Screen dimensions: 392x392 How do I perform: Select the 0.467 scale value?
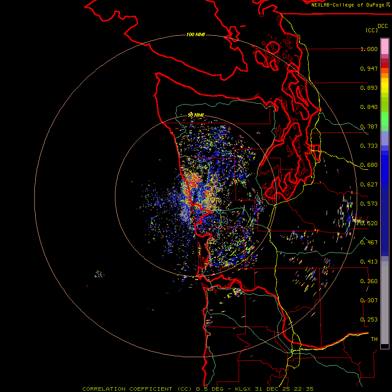369,242
